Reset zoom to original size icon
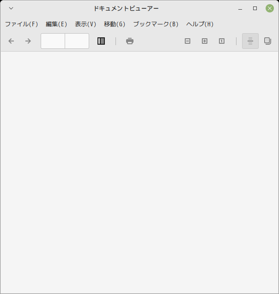The image size is (279, 294). [222, 41]
